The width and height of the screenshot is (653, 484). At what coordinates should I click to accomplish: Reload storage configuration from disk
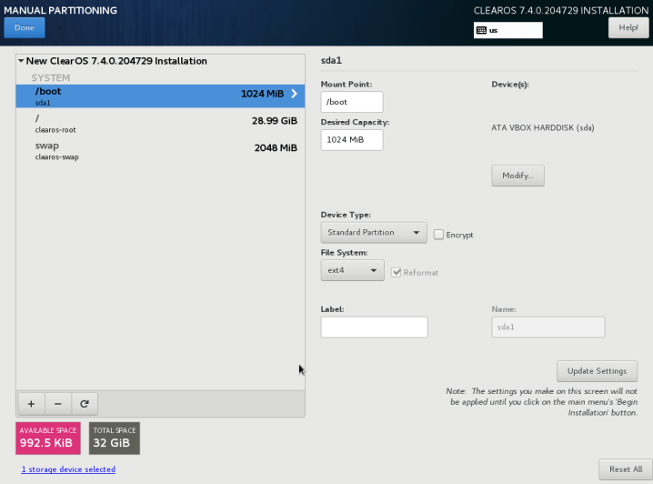click(x=85, y=404)
